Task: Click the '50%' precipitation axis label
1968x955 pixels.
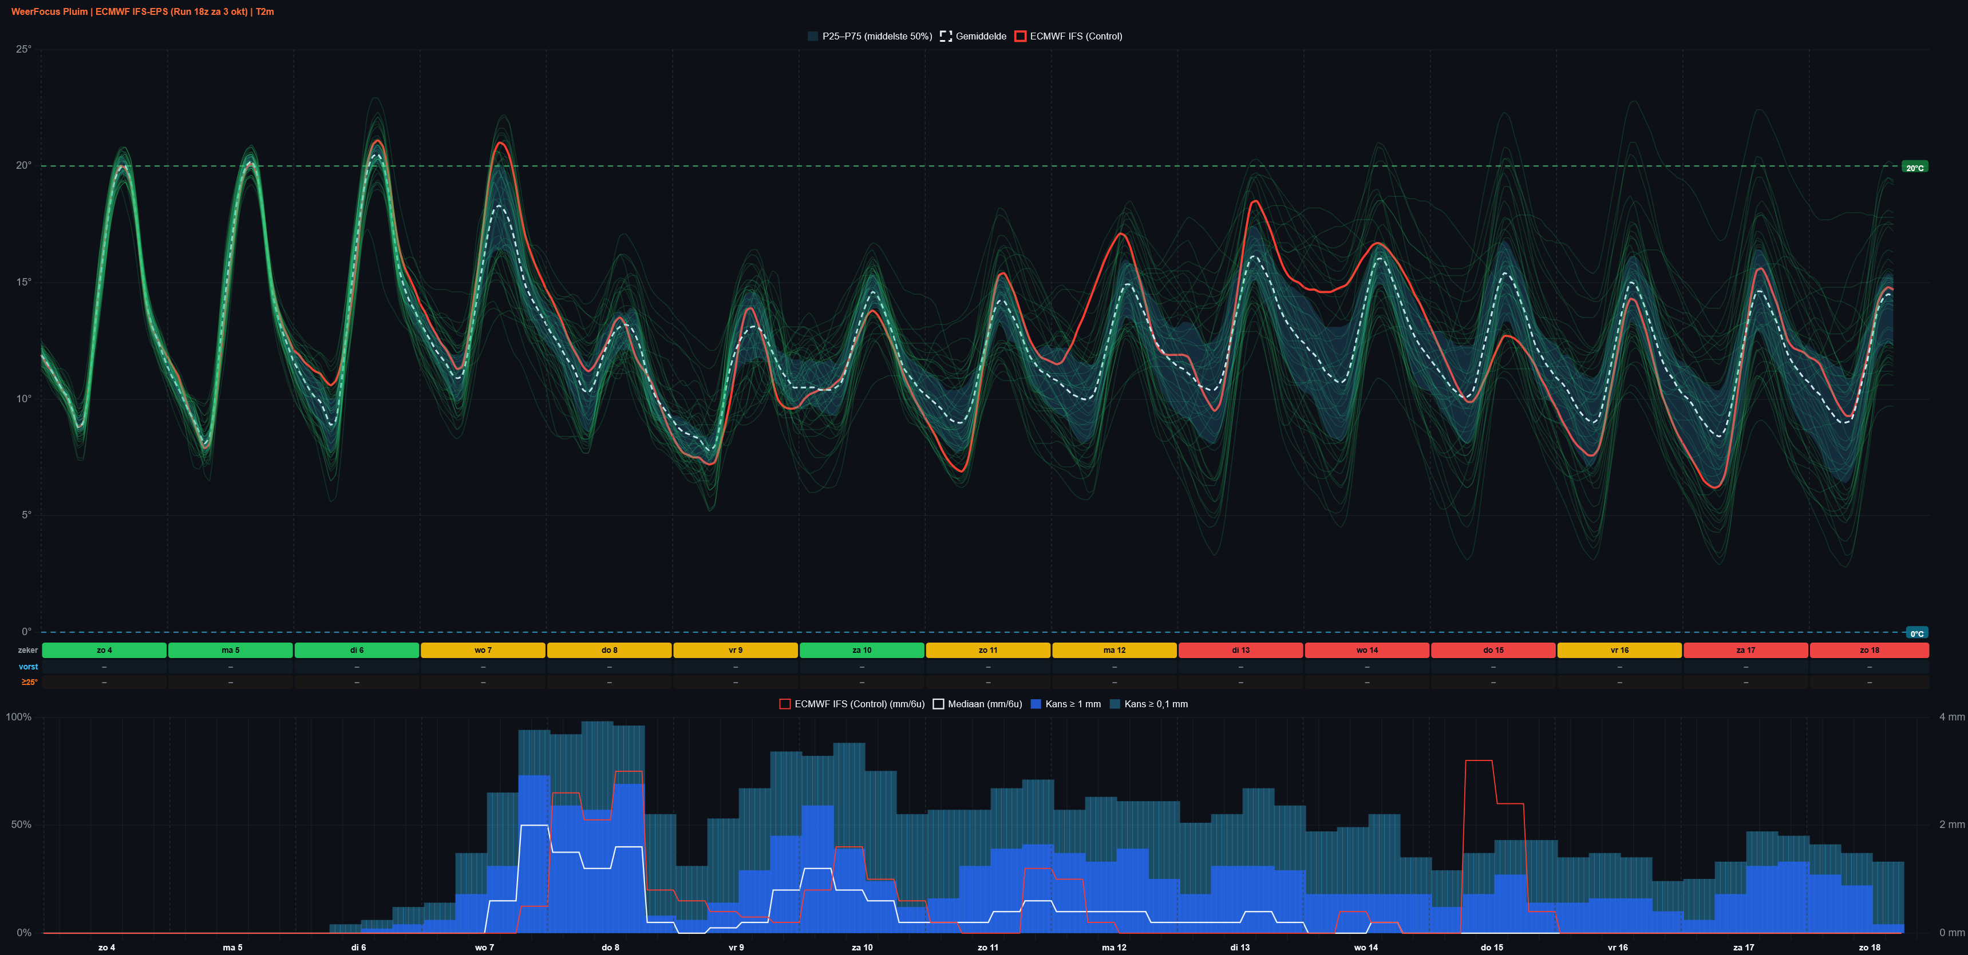Action: [x=21, y=825]
